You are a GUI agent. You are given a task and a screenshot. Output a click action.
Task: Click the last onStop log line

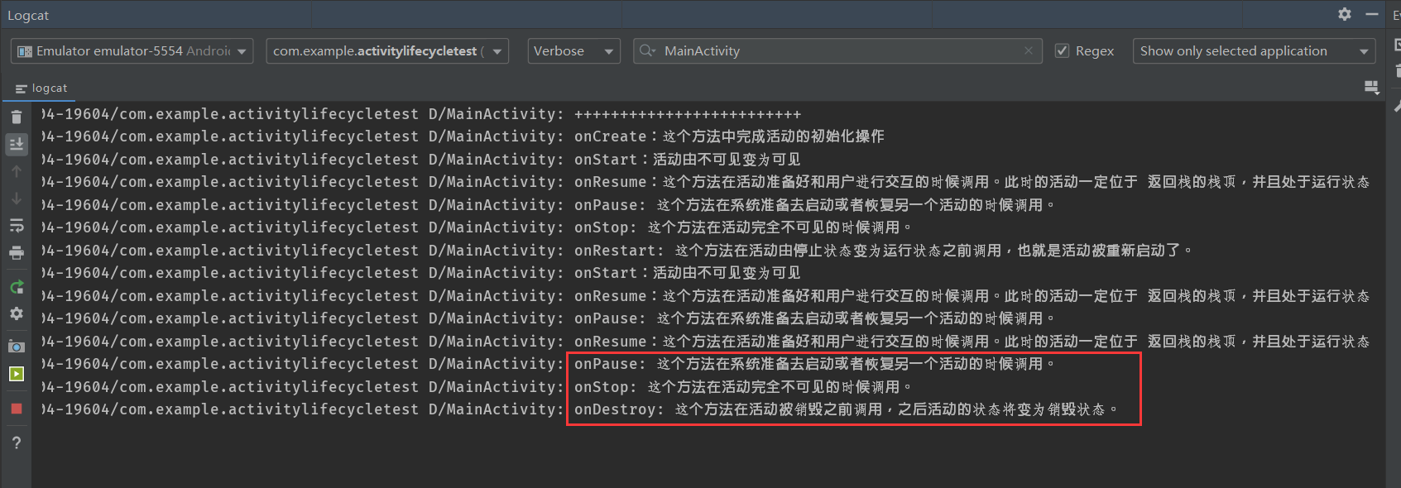tap(476, 386)
